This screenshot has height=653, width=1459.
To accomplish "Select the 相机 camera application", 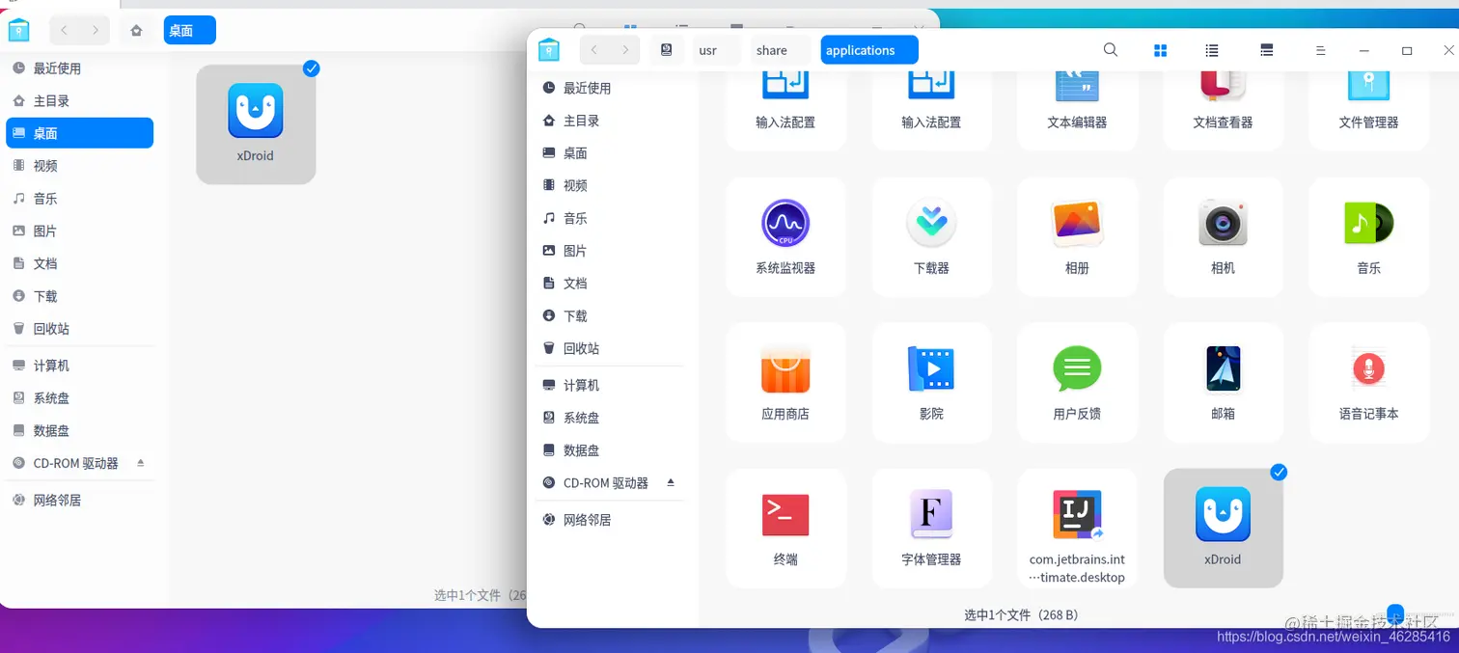I will pyautogui.click(x=1222, y=236).
